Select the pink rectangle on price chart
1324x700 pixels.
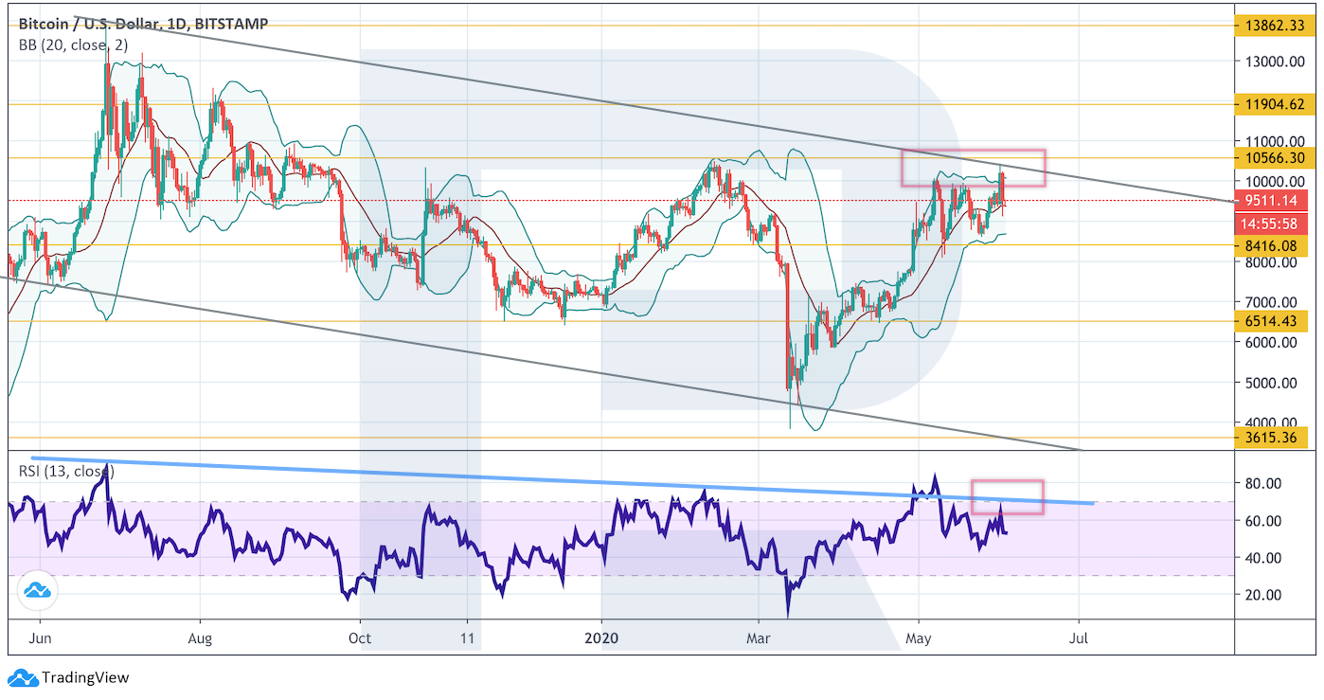tap(973, 168)
